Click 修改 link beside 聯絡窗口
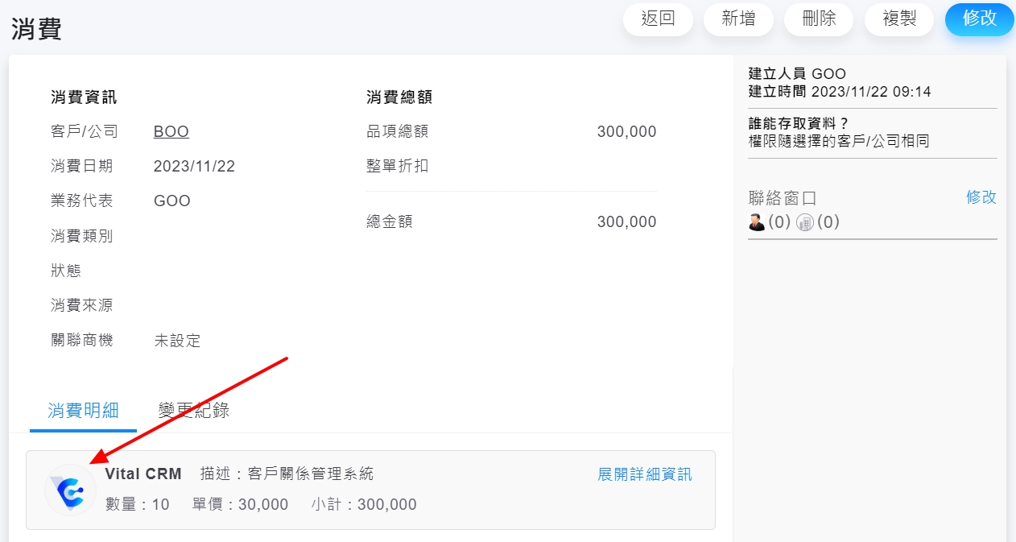The width and height of the screenshot is (1016, 542). [981, 197]
